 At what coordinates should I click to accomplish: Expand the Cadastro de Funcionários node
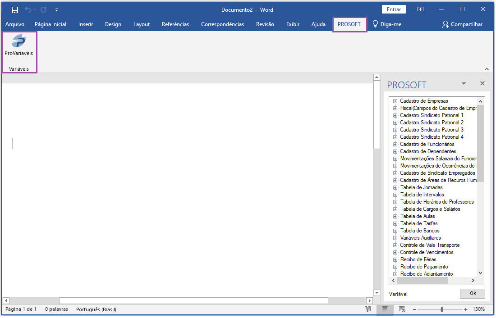tap(395, 145)
